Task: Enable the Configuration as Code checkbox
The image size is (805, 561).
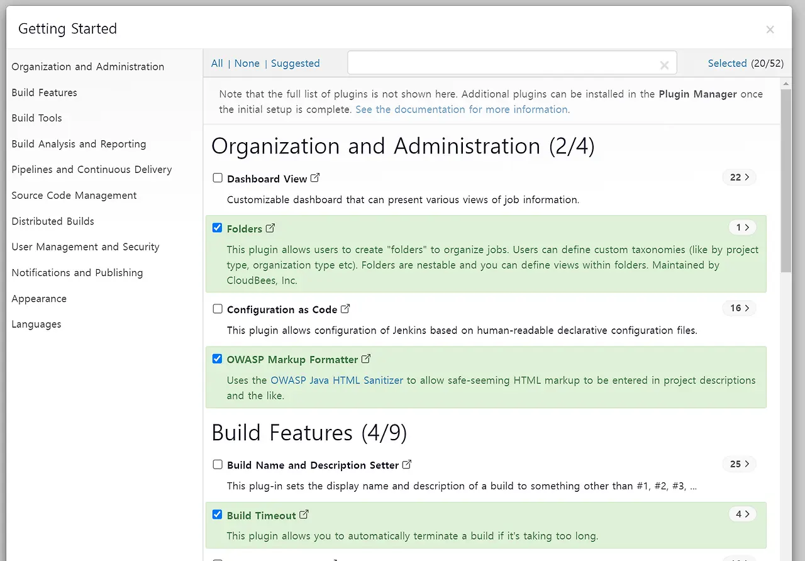Action: pos(218,309)
